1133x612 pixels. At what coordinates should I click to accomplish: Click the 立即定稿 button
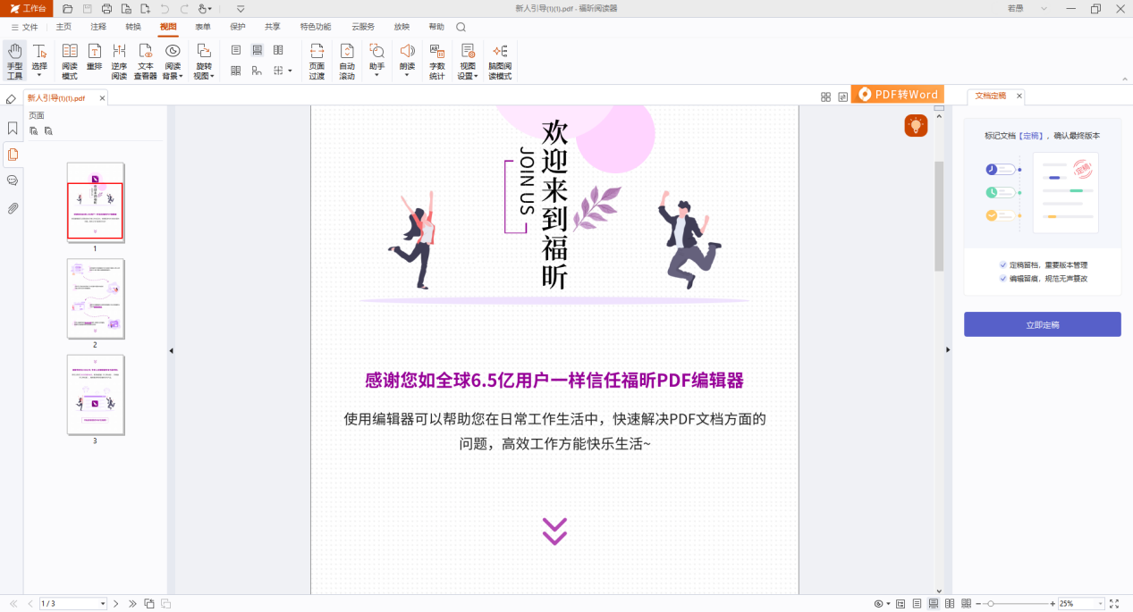(1042, 325)
